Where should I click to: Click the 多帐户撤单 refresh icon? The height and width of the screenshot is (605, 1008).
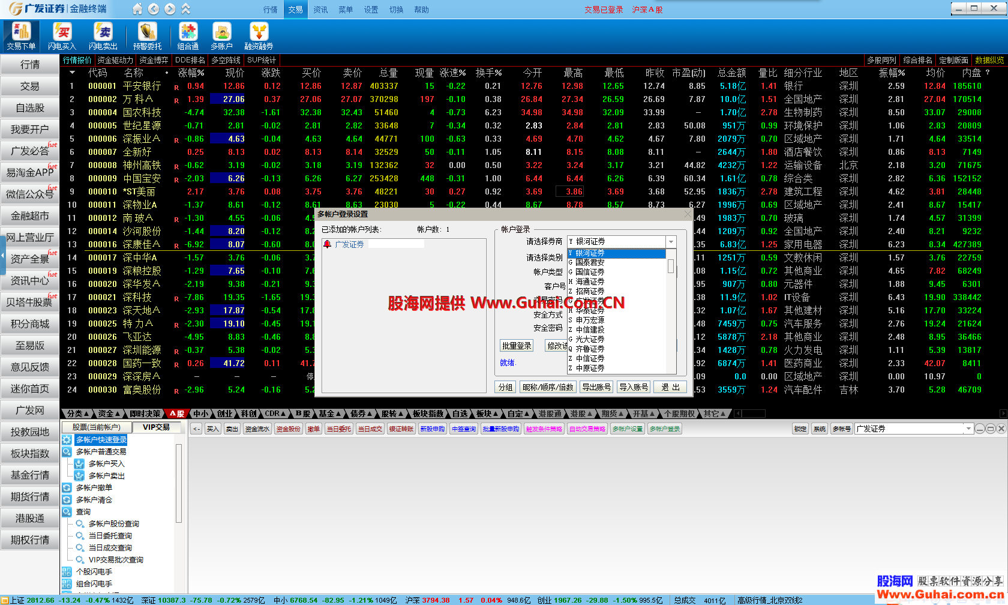(x=67, y=488)
